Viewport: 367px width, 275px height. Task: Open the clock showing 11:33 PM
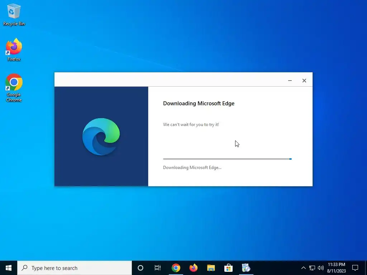(336, 268)
